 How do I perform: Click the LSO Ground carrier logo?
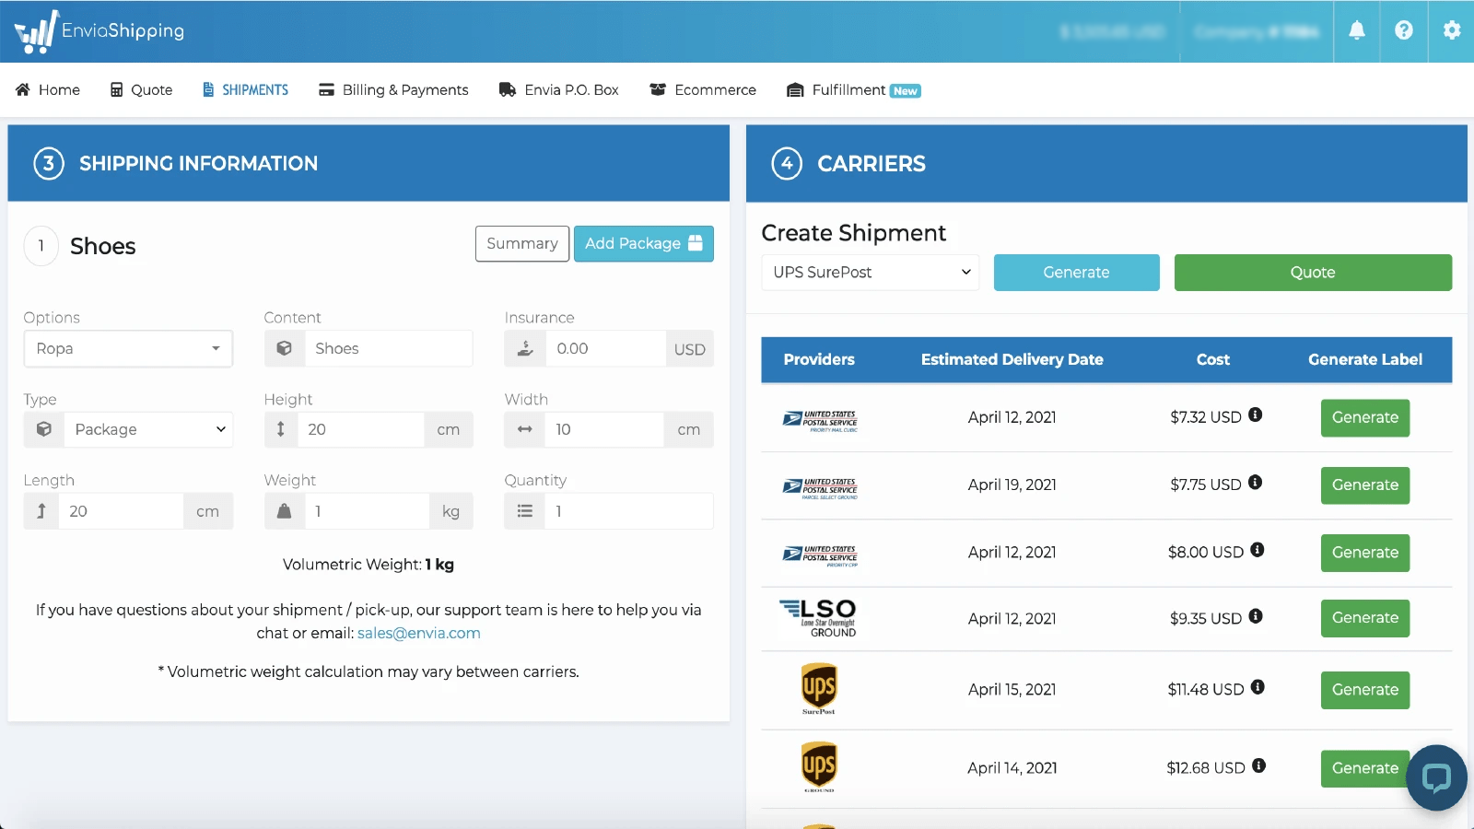(818, 618)
